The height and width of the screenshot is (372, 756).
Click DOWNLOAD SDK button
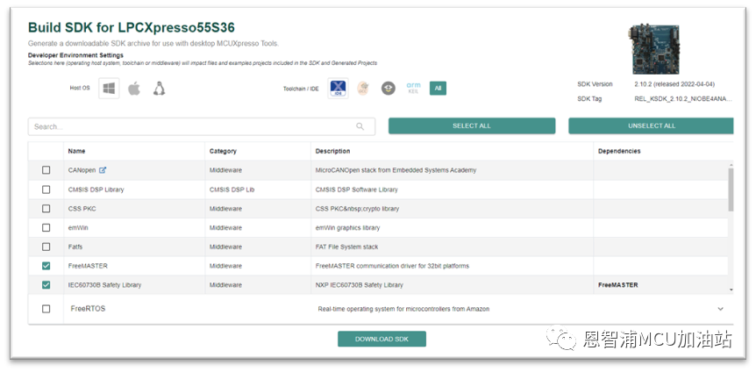[x=382, y=339]
